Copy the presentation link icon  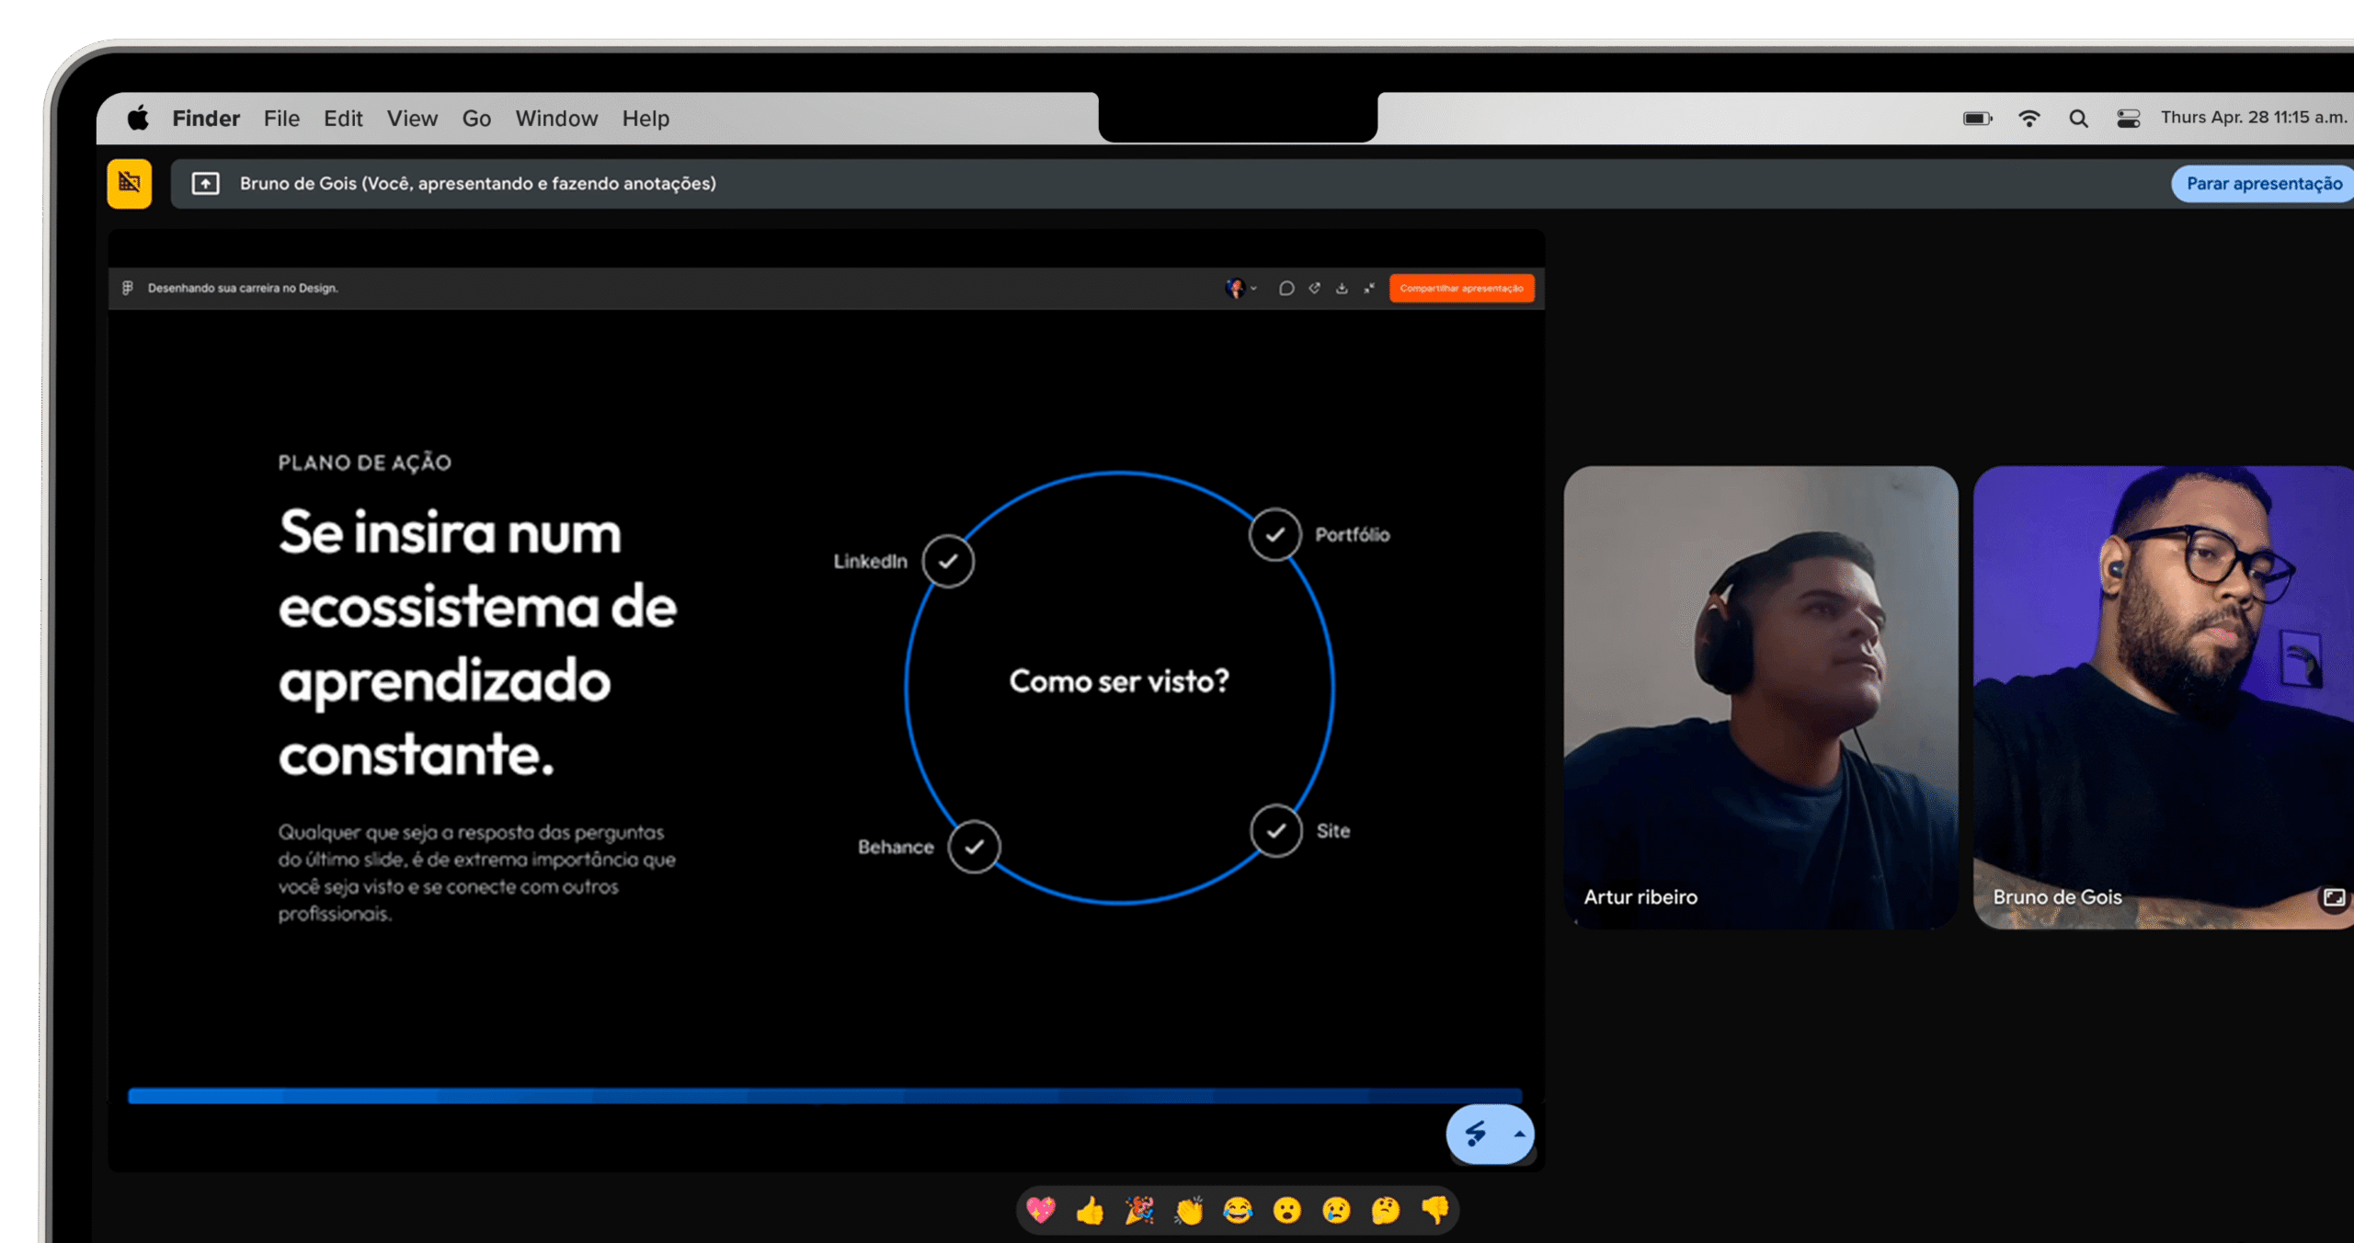1315,288
